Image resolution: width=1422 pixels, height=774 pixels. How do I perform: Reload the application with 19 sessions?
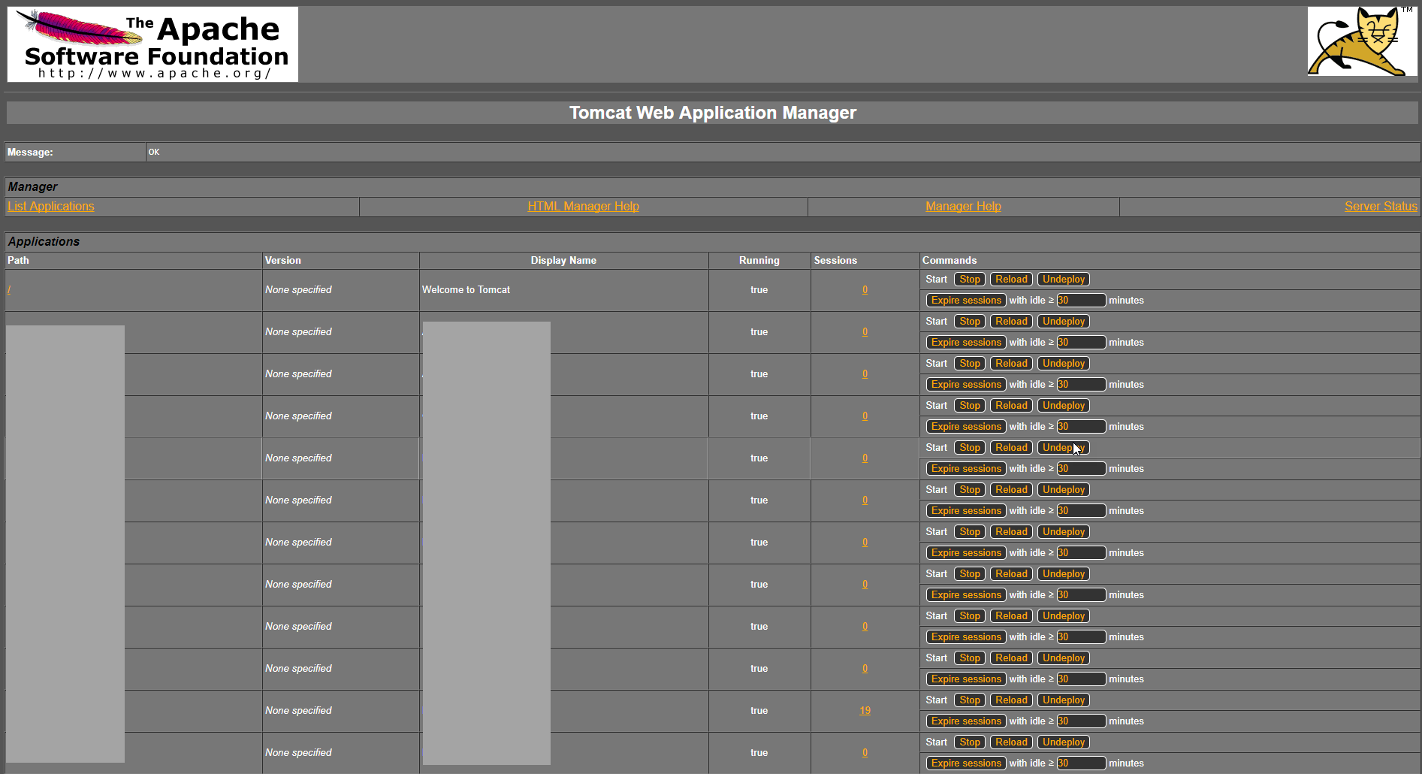[1010, 700]
